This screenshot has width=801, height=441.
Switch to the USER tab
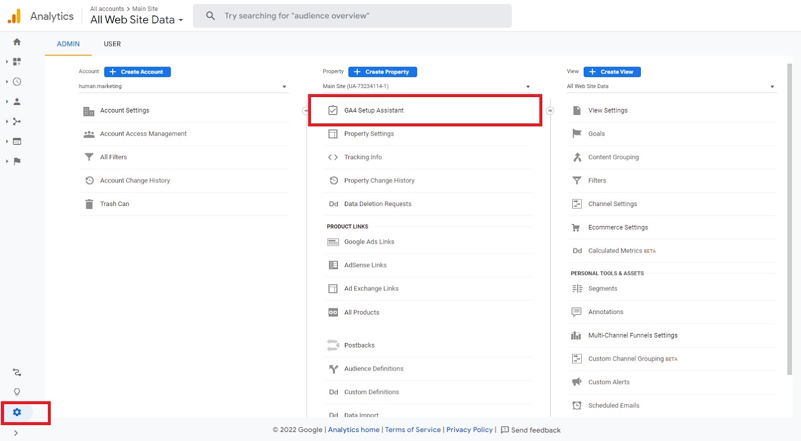click(x=112, y=44)
